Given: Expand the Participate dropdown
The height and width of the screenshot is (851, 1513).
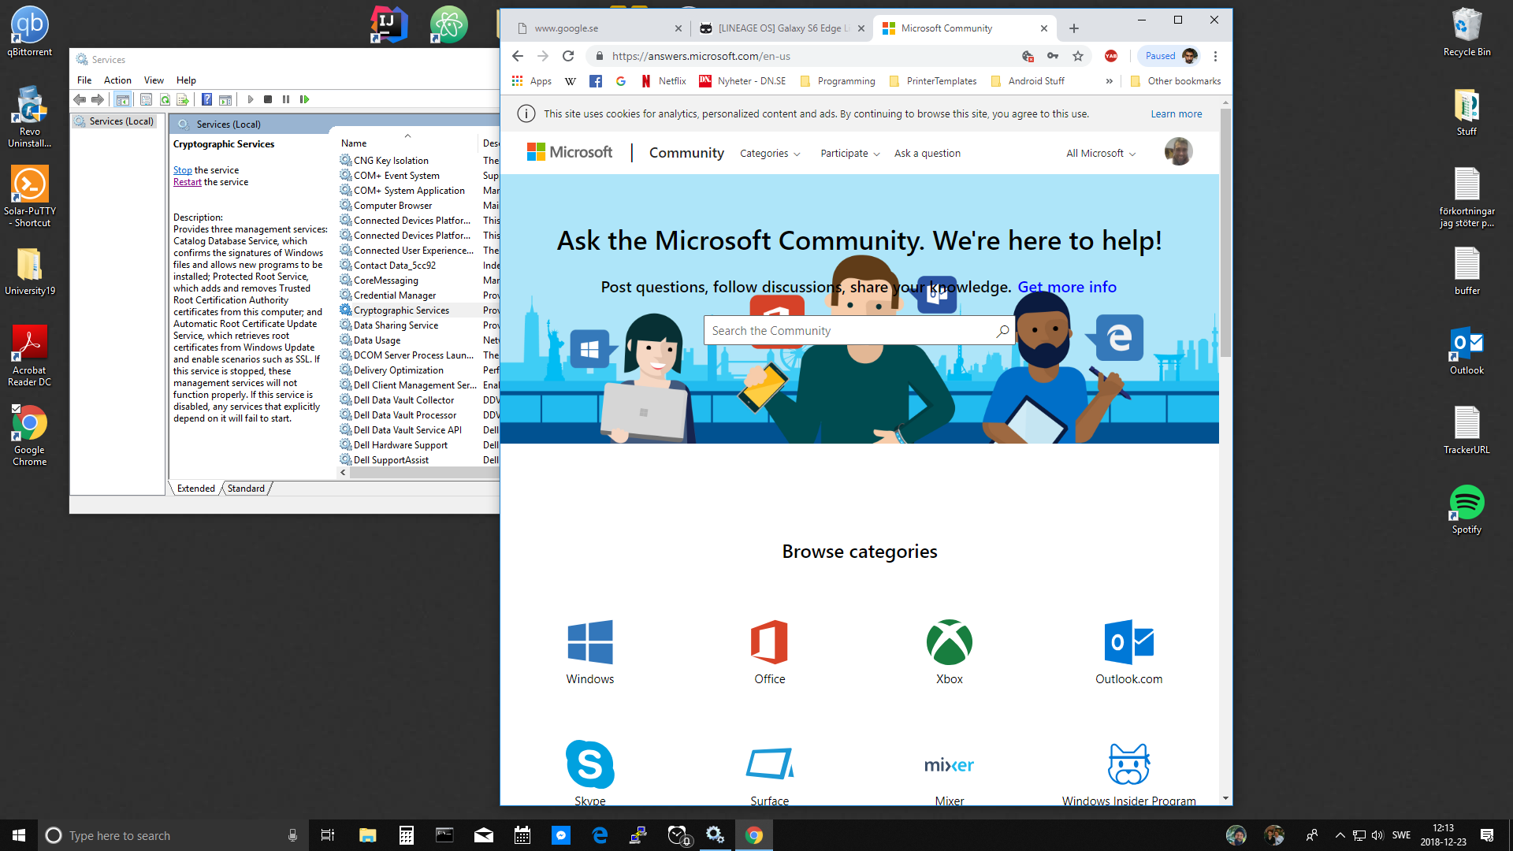Looking at the screenshot, I should (x=849, y=154).
